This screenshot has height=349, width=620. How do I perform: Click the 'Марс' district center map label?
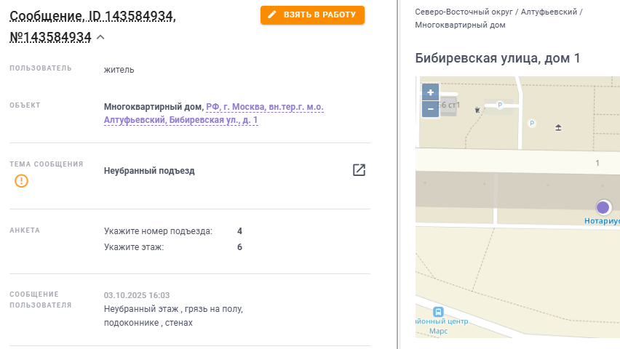coord(439,331)
